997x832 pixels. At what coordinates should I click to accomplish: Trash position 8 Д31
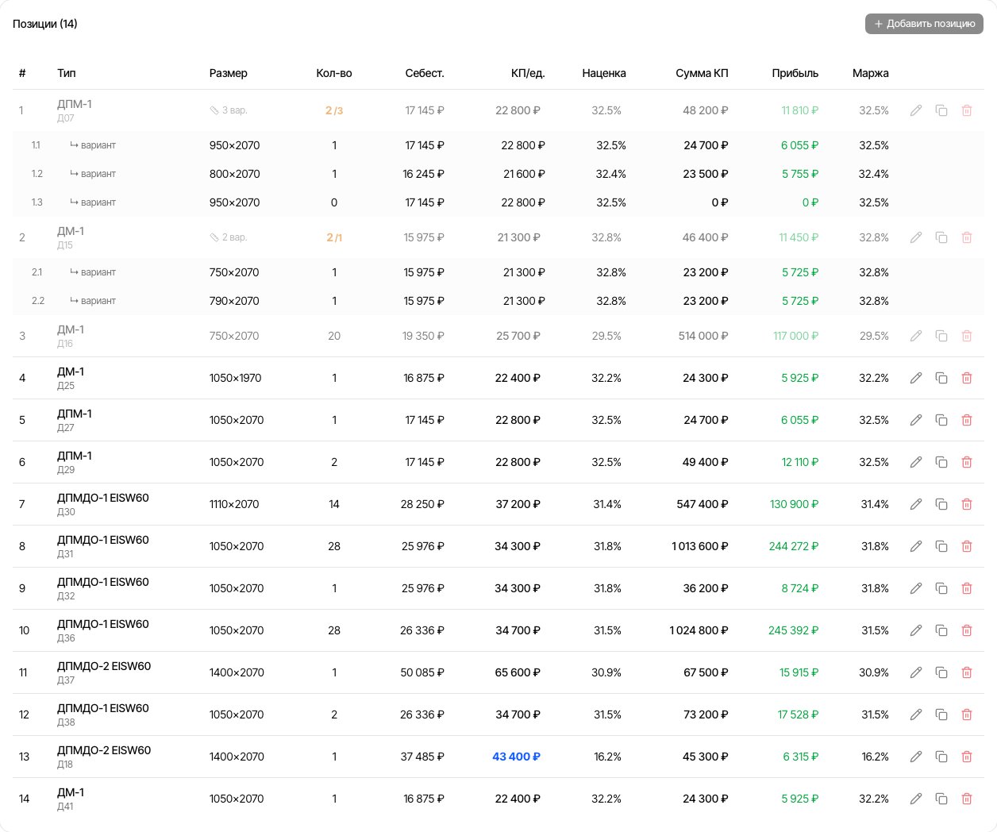967,546
